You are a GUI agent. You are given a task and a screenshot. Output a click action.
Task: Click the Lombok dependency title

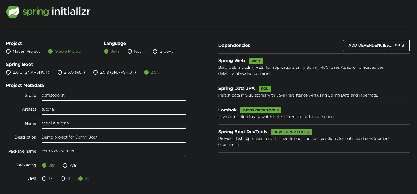227,110
